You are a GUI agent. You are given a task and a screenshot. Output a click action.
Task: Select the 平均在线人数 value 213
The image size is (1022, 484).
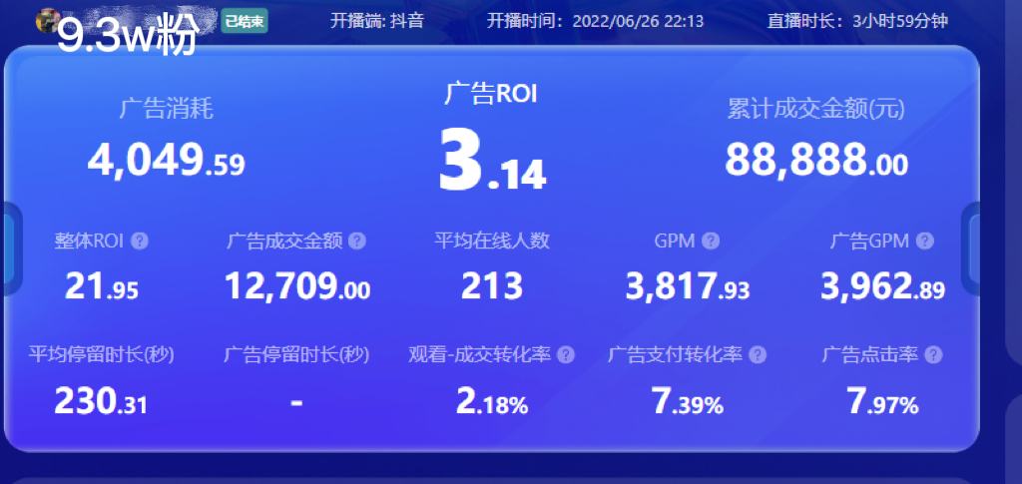pyautogui.click(x=492, y=286)
